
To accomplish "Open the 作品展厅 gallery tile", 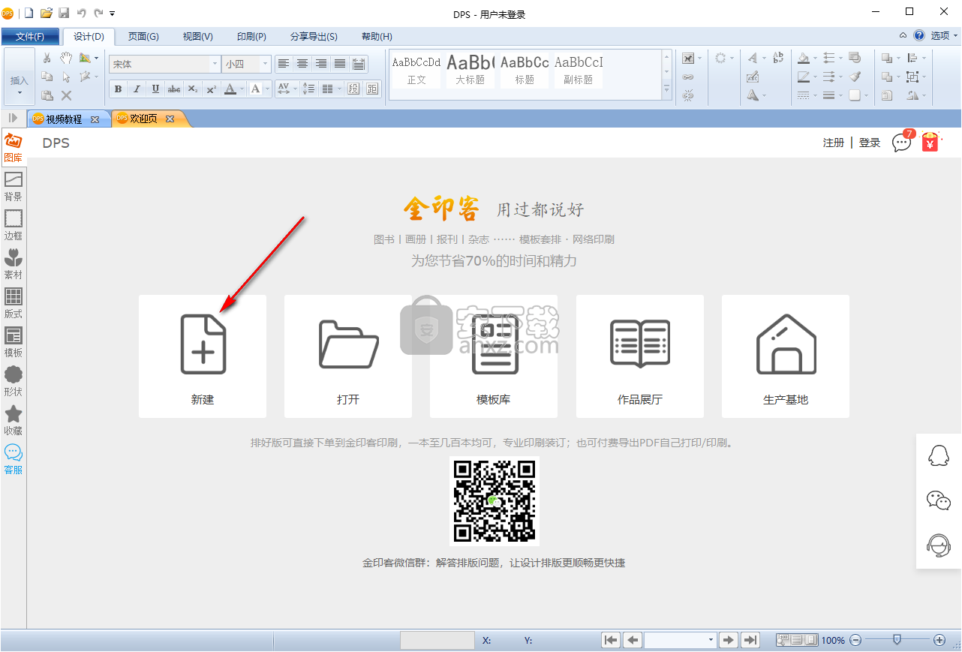I will point(640,356).
